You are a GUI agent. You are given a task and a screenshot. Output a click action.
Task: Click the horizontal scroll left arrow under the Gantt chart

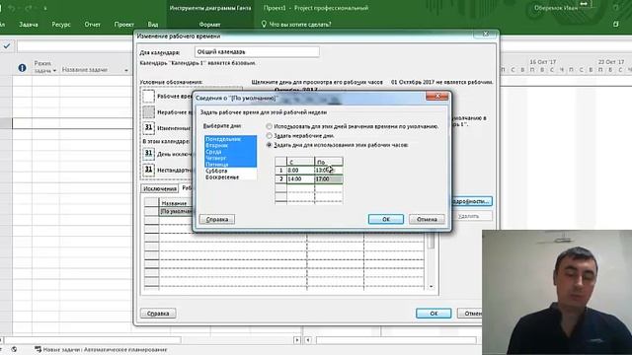[308, 340]
